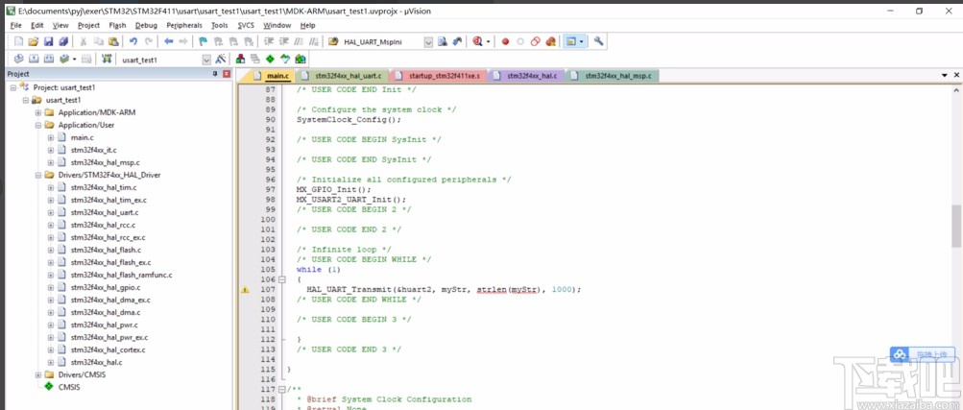The width and height of the screenshot is (963, 410).
Task: Paste from clipboard icon
Action: [113, 41]
